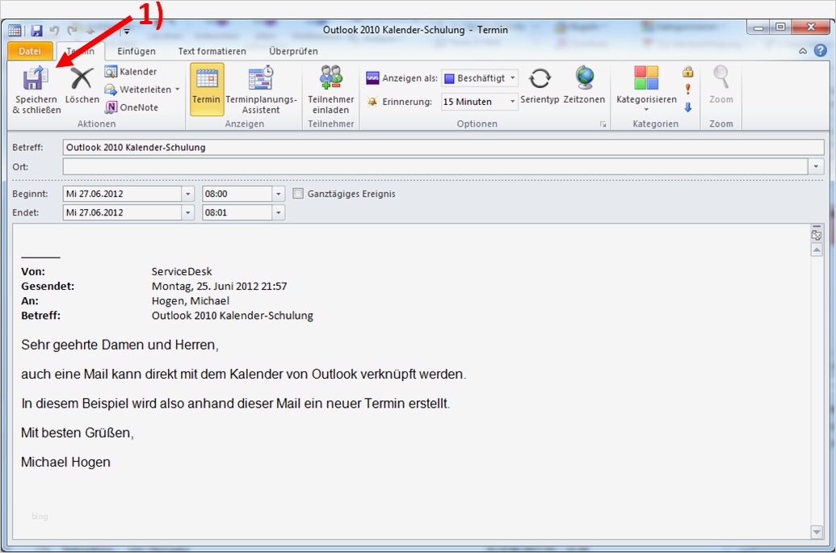Click the Endet time field 08:01
Viewport: 836px width, 553px height.
[237, 212]
